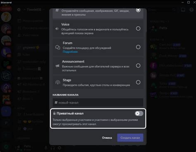Open the purple lightning server icon

6,88
